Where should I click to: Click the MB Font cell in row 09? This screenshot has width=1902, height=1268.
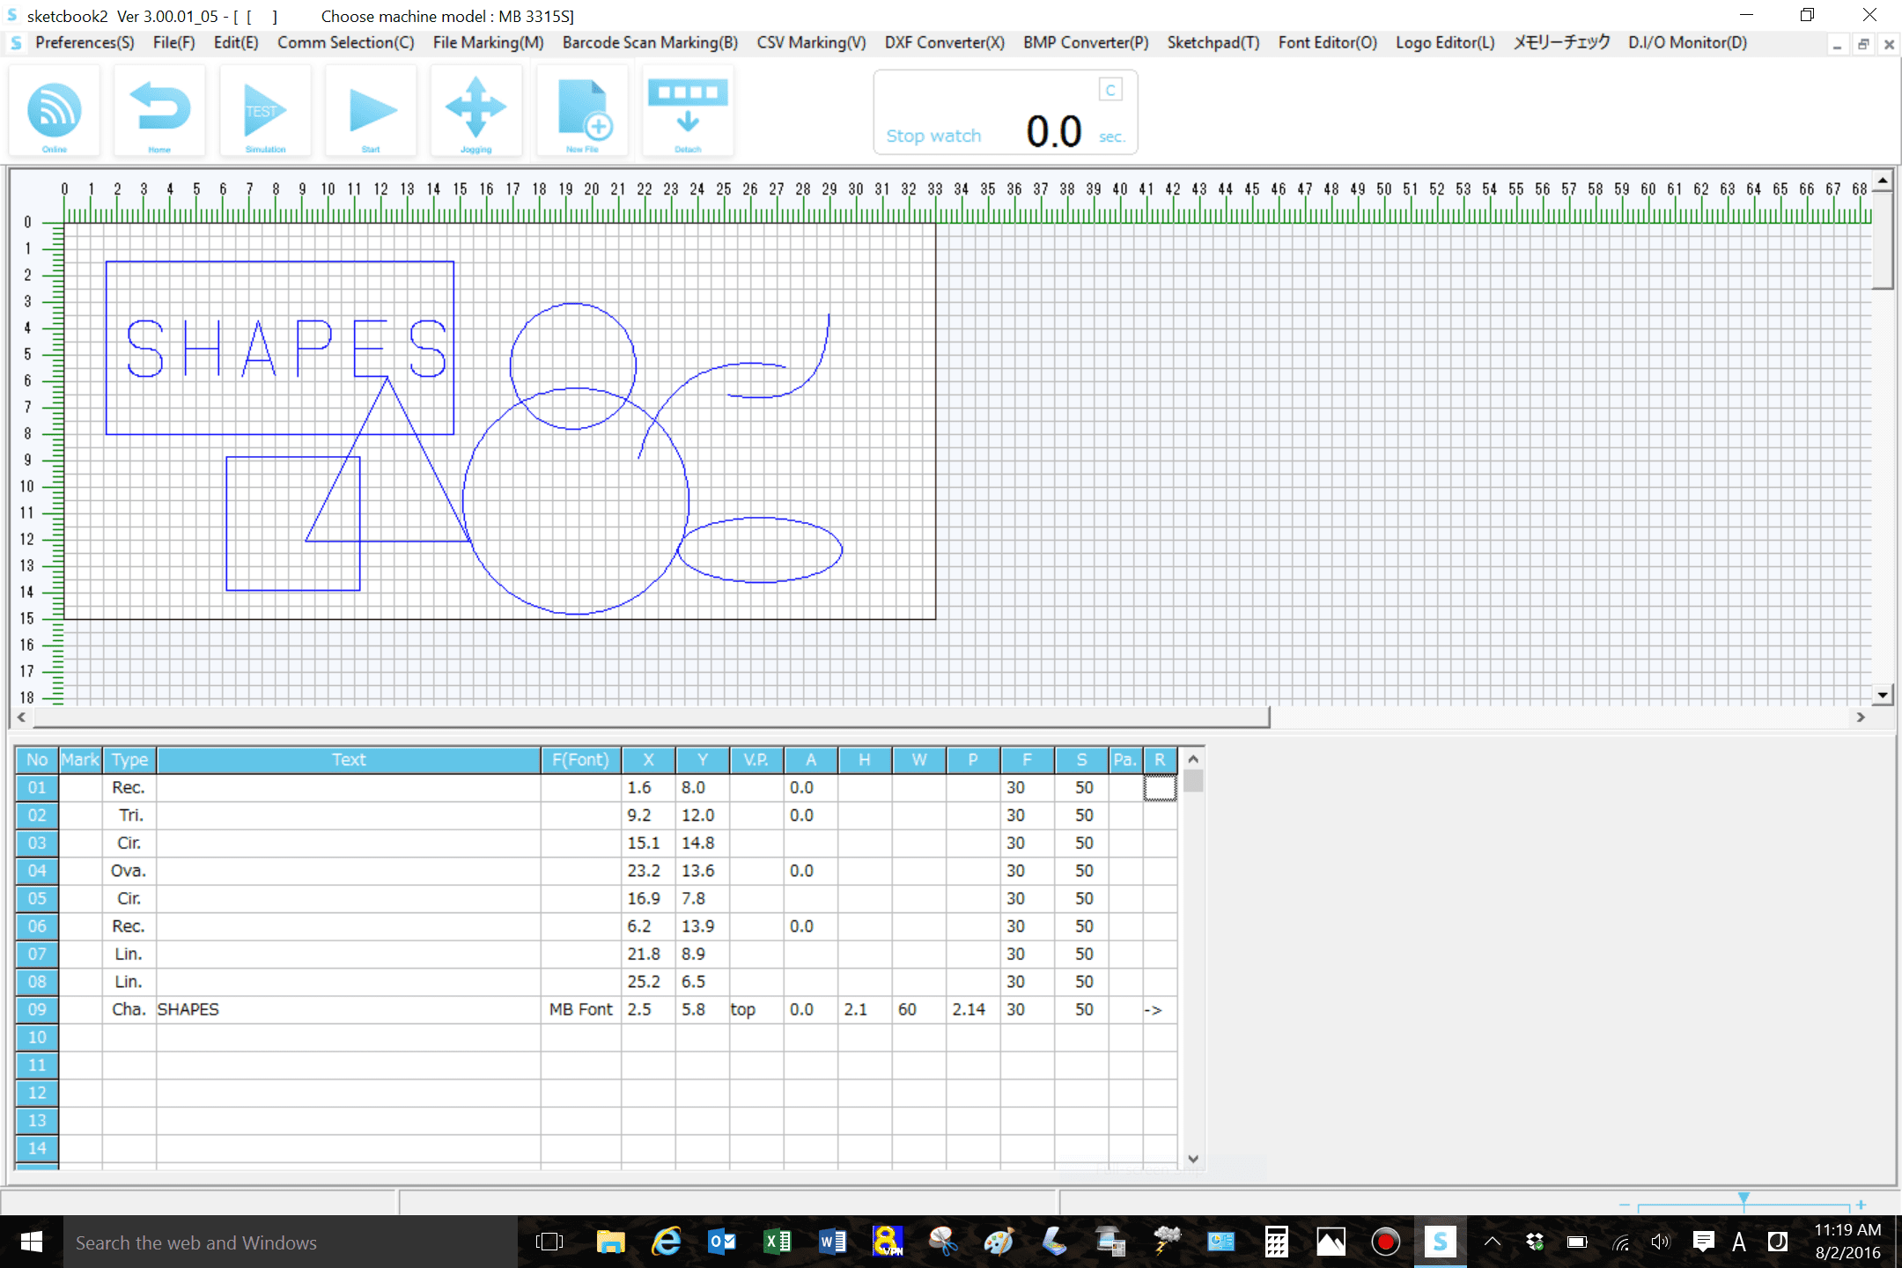[581, 1009]
